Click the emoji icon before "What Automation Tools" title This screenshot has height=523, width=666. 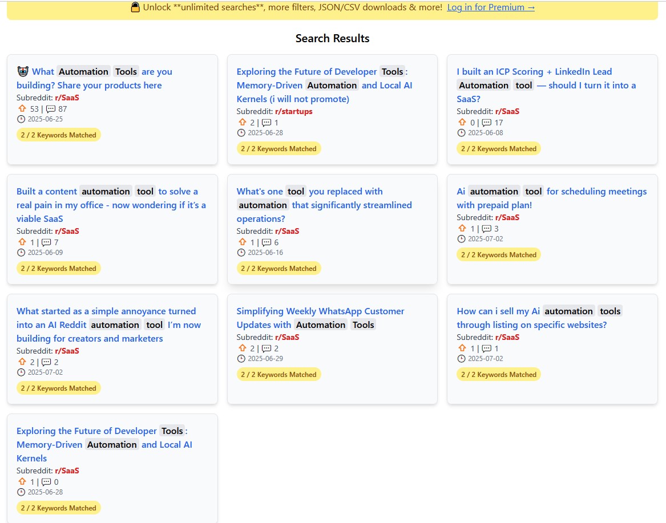[x=23, y=71]
